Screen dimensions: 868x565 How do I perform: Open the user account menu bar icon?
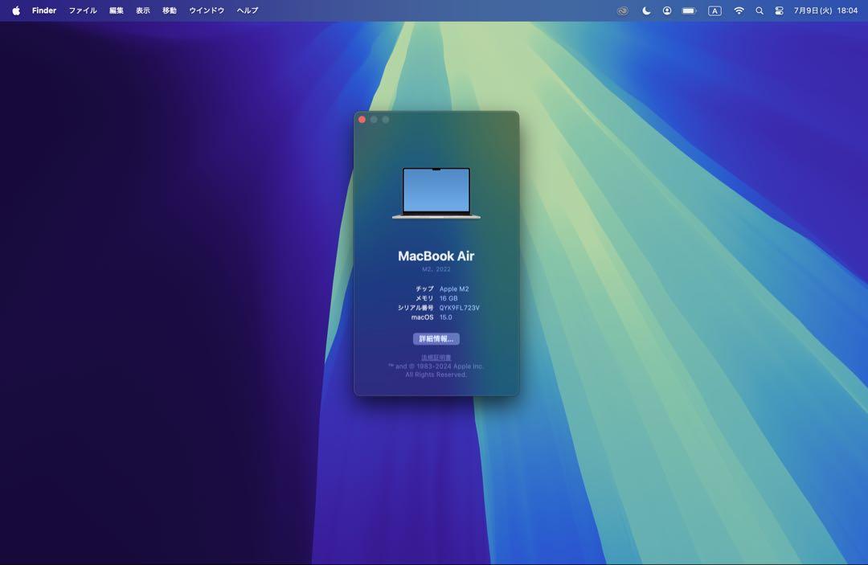tap(667, 10)
